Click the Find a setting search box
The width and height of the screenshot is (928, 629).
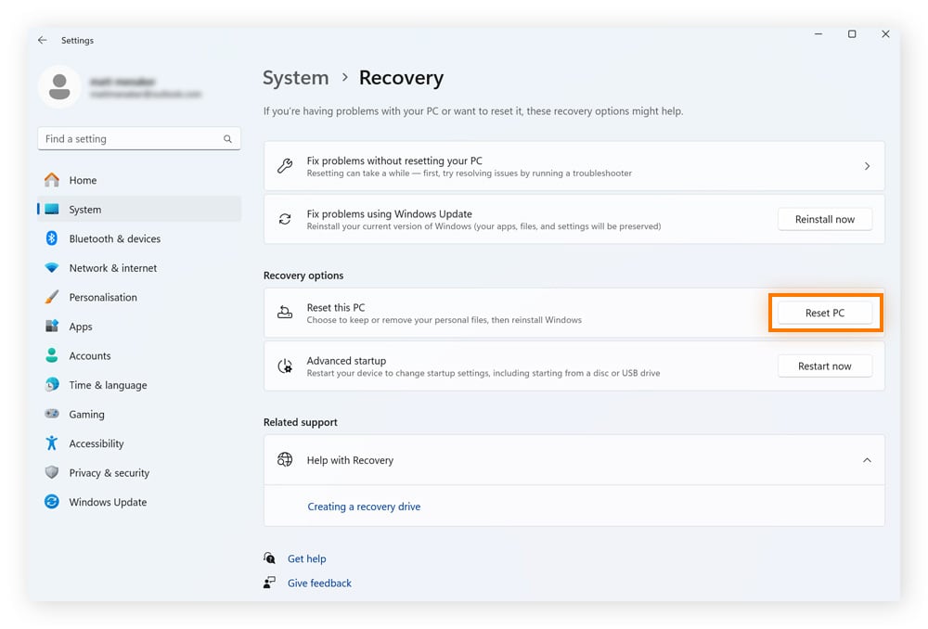(x=130, y=139)
